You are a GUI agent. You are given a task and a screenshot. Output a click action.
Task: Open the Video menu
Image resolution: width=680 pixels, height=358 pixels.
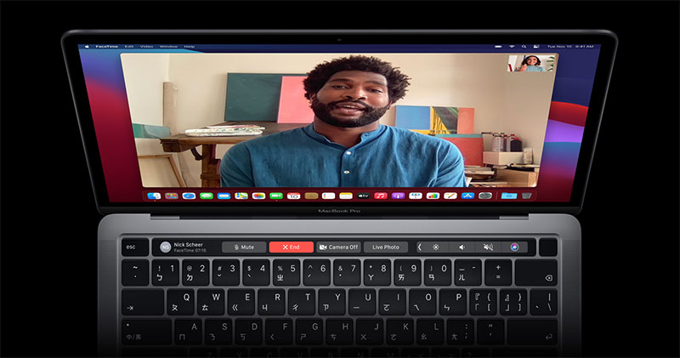click(146, 47)
